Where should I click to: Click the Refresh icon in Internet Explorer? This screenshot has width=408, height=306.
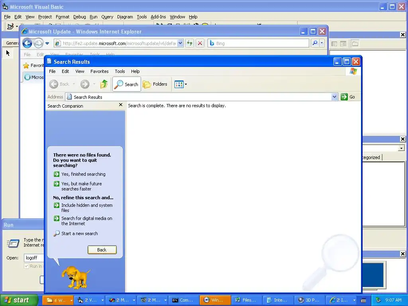[x=190, y=43]
